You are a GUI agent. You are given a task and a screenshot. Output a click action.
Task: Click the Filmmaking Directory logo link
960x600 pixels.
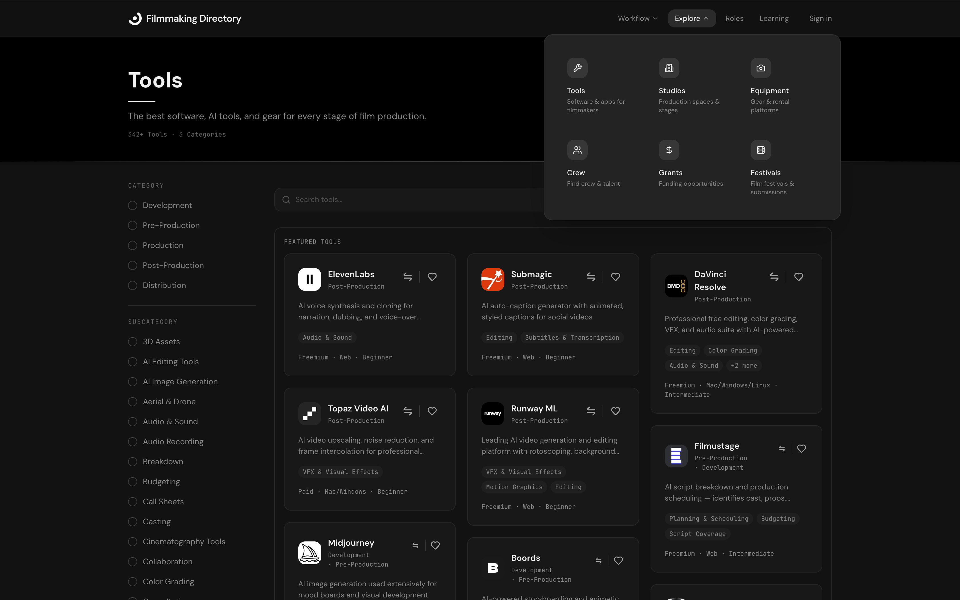pos(185,19)
